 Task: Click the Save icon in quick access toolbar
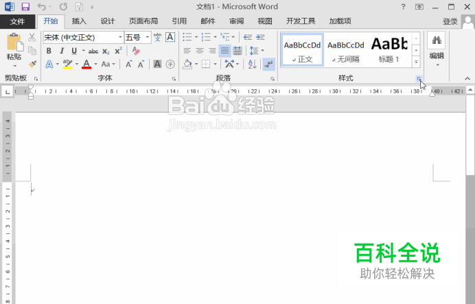pyautogui.click(x=25, y=7)
